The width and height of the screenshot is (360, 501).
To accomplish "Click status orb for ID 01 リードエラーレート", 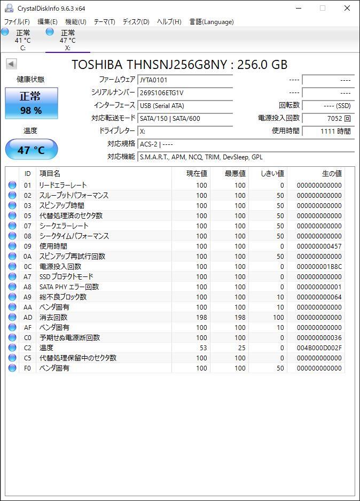I will 12,185.
